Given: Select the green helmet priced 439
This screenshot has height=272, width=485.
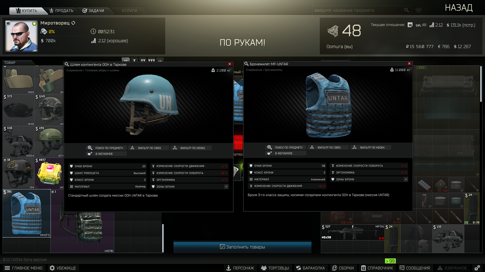Looking at the screenshot, I should point(49,141).
